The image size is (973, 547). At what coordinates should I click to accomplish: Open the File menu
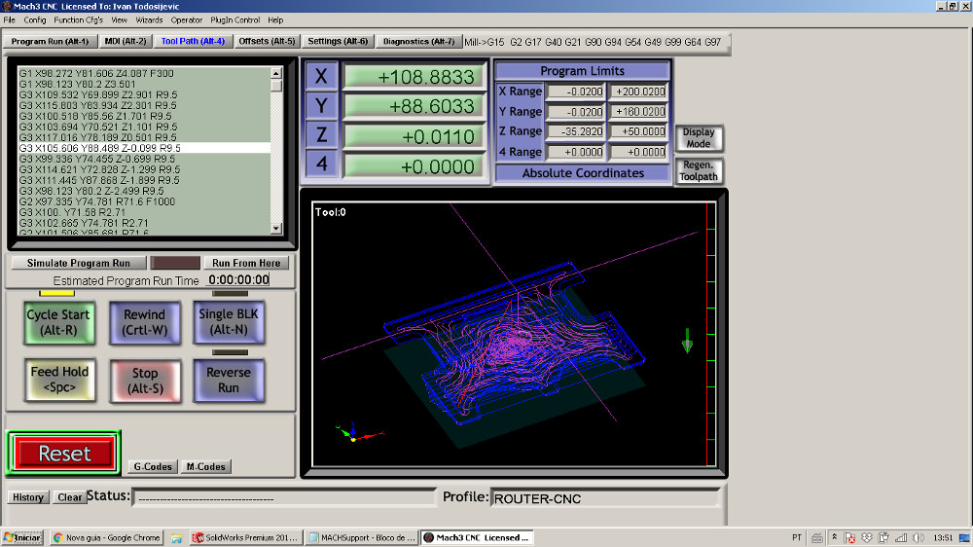(x=10, y=19)
